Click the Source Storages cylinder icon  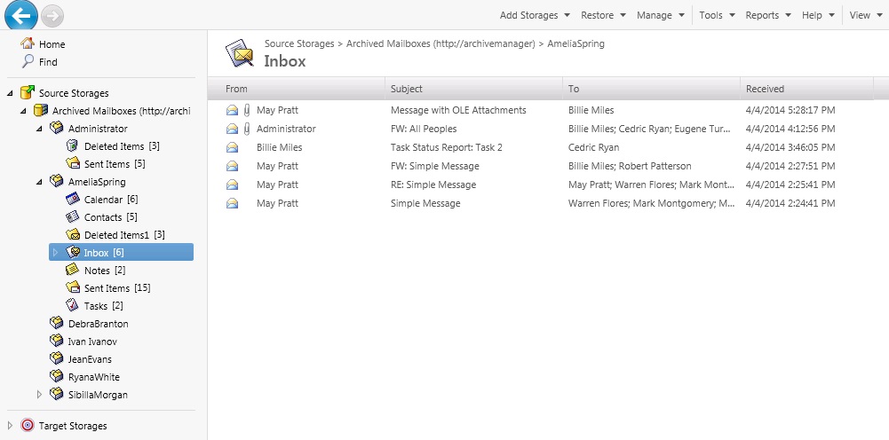pyautogui.click(x=28, y=92)
